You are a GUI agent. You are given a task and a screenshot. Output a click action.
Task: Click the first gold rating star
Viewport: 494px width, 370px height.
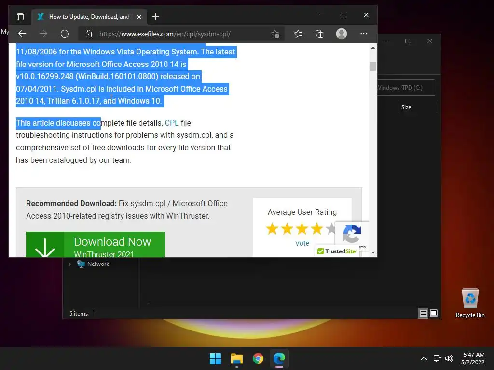272,229
